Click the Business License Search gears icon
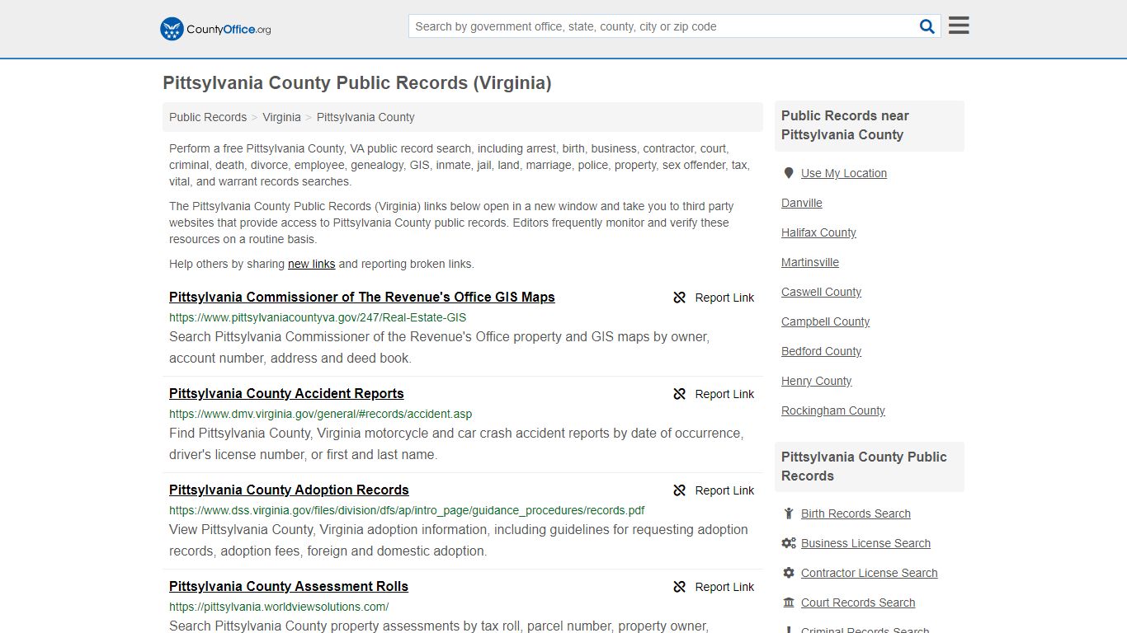This screenshot has width=1127, height=633. tap(789, 543)
